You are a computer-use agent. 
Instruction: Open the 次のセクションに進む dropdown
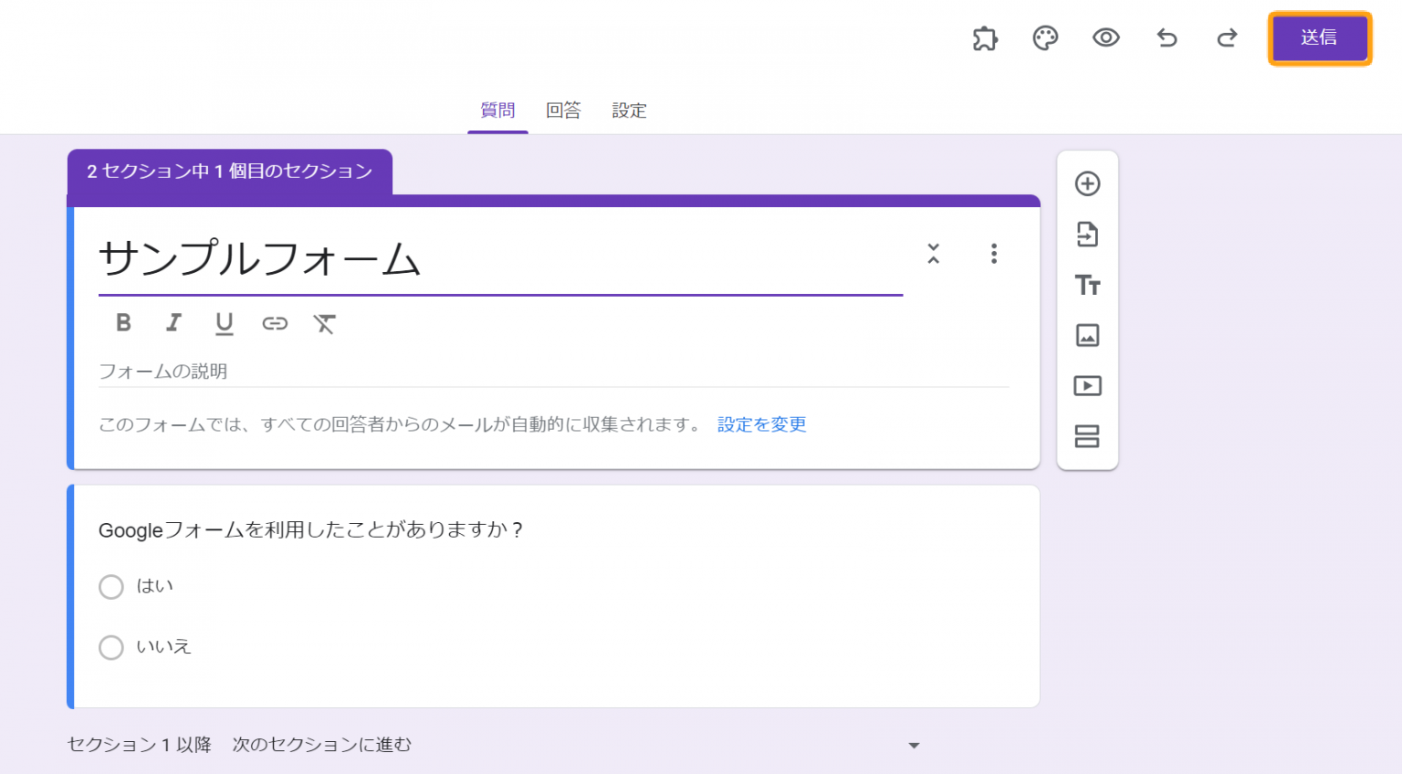(913, 745)
